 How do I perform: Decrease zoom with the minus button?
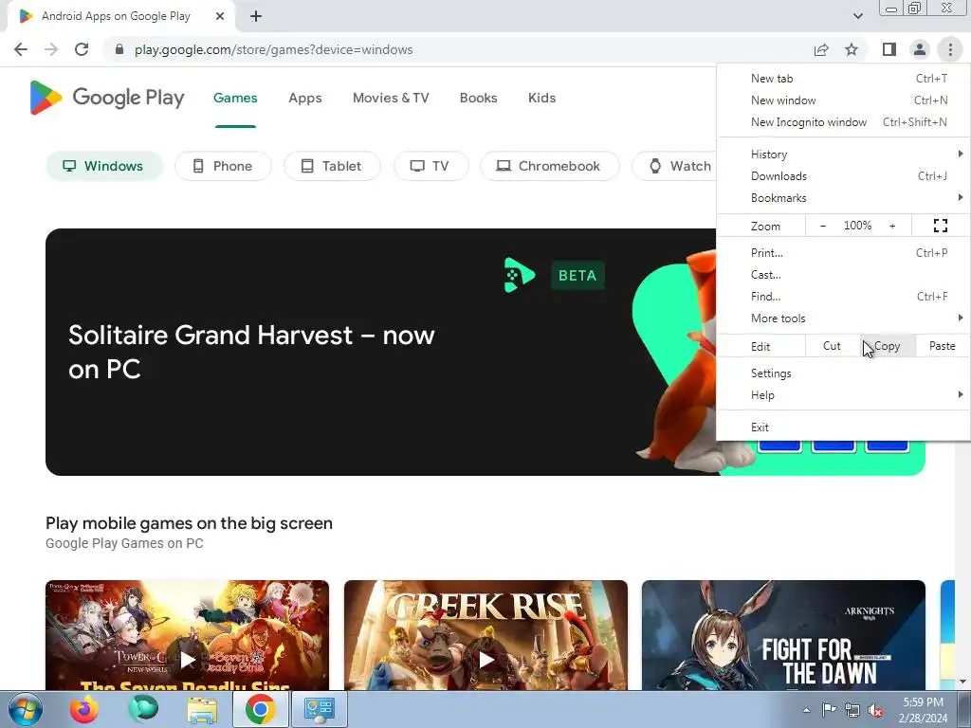[823, 226]
